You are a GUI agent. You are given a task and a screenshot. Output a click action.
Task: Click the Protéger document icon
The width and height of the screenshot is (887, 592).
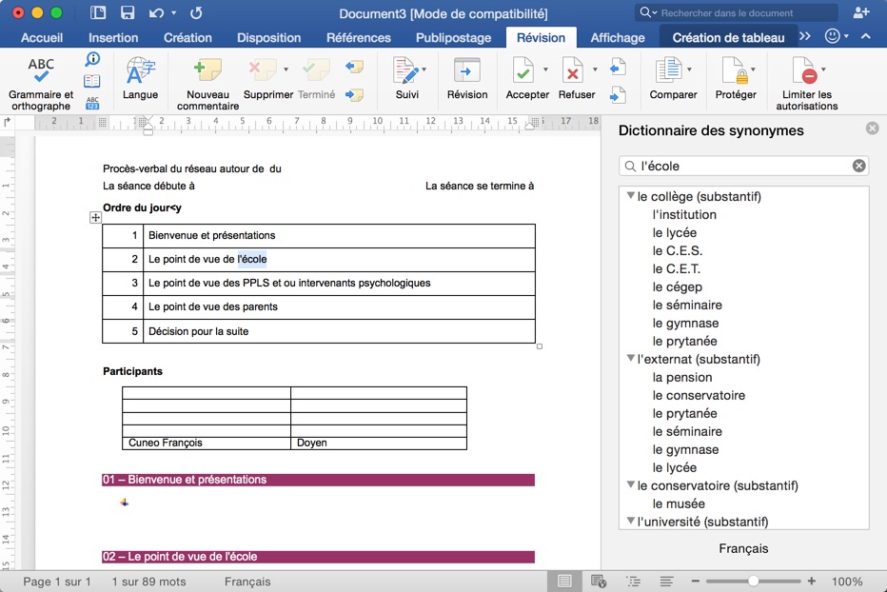[735, 70]
